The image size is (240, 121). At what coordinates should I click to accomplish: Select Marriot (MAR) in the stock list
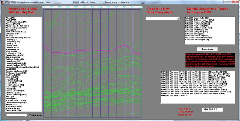[x=12, y=79]
